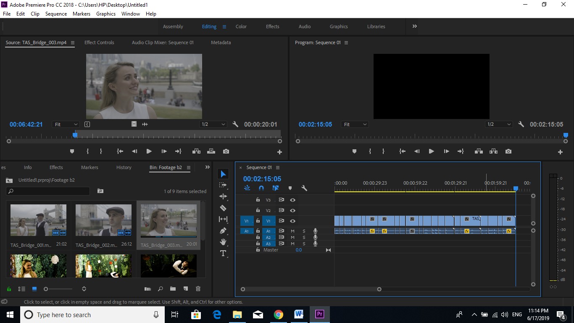Click New Bin folder icon
Screen dimensions: 574x323
pyautogui.click(x=173, y=289)
